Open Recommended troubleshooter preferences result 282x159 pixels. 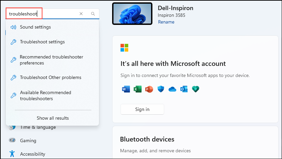[x=52, y=60]
